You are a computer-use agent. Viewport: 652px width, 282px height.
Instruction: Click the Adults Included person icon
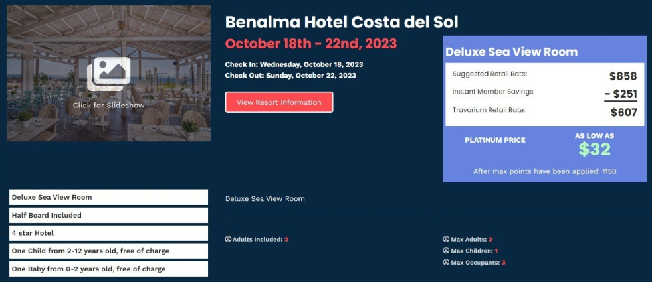[x=228, y=239]
